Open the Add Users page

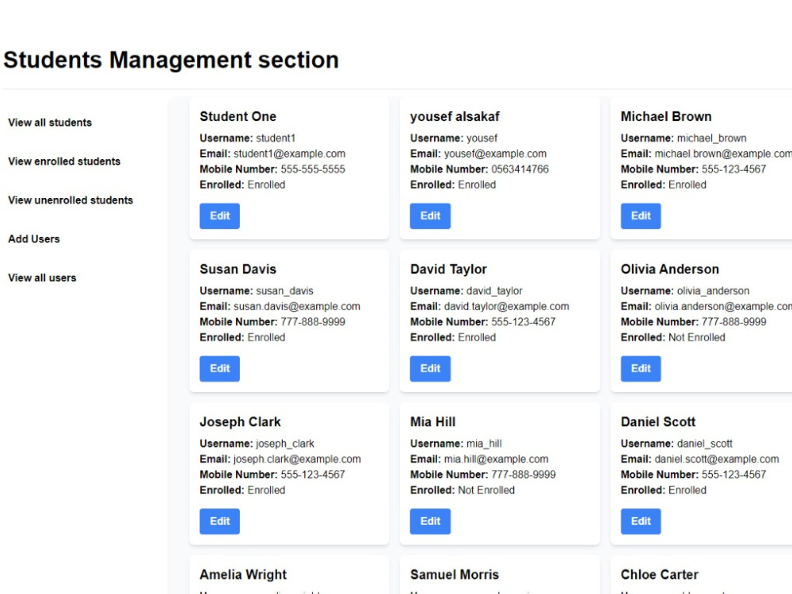[x=33, y=238]
